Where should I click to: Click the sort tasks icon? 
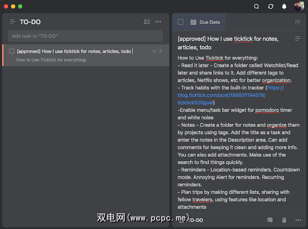pyautogui.click(x=147, y=22)
